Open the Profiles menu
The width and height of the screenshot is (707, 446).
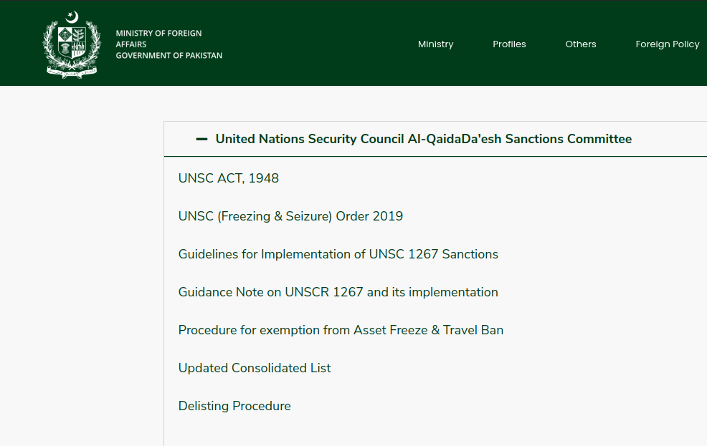tap(509, 44)
